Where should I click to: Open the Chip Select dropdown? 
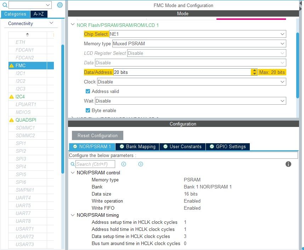(198, 34)
